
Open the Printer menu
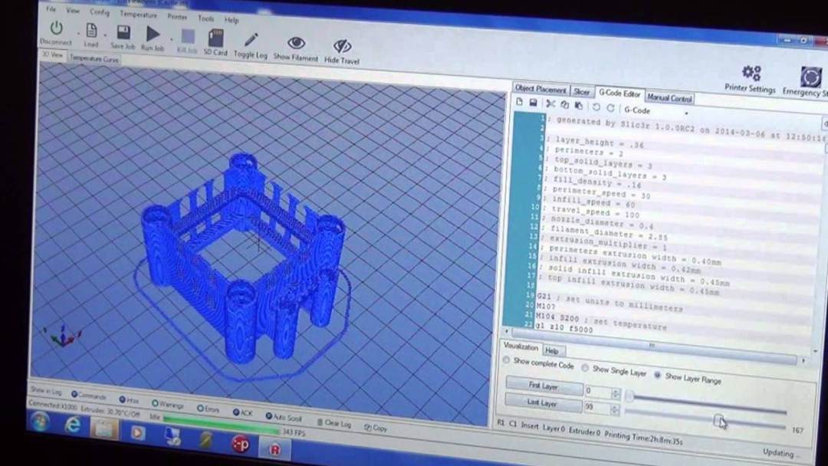(177, 17)
